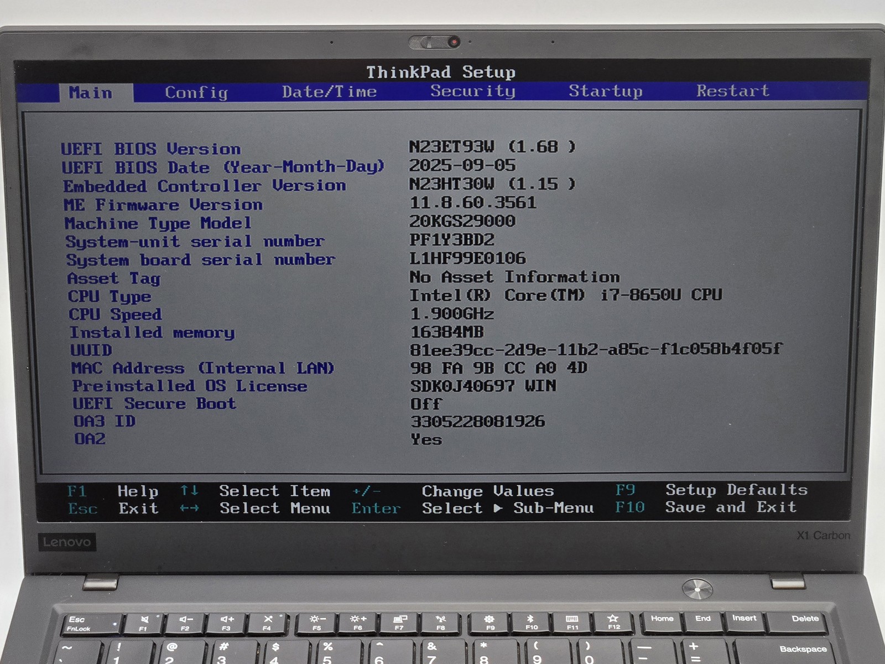Click the F10 key hint
The image size is (885, 664).
pos(631,507)
